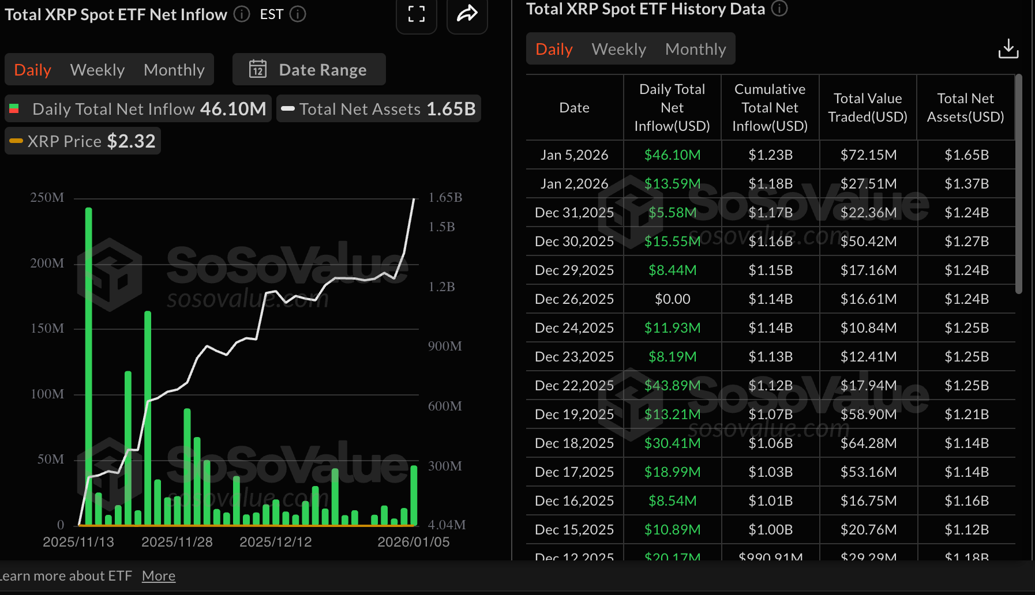The width and height of the screenshot is (1035, 595).
Task: Click the green legend swatch for net inflow
Action: (x=15, y=108)
